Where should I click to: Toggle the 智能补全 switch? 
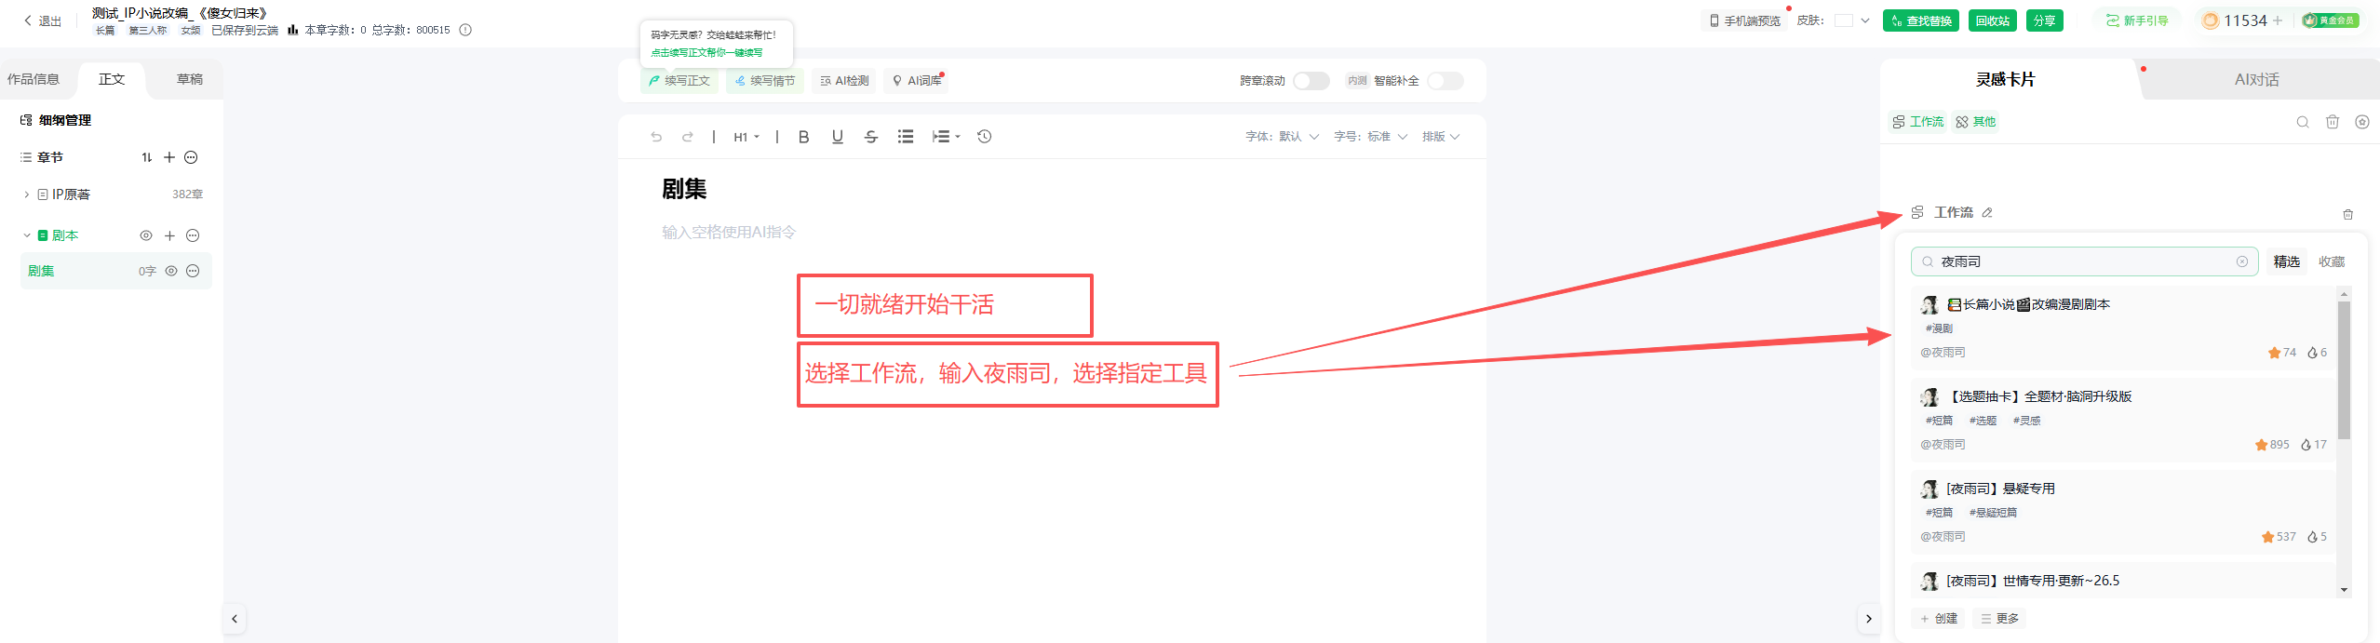pyautogui.click(x=1445, y=81)
